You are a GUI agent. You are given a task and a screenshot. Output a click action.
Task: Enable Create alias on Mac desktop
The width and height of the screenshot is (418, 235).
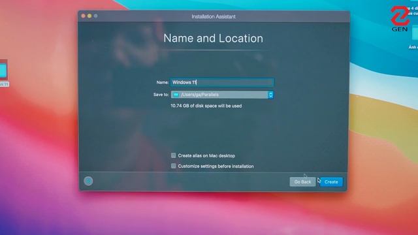[x=173, y=155]
